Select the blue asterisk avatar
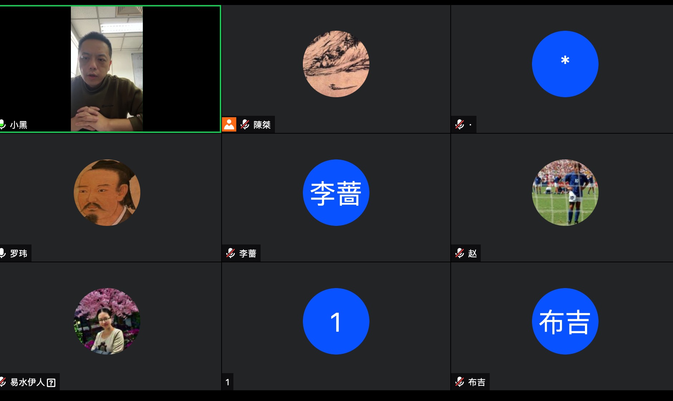 [565, 64]
